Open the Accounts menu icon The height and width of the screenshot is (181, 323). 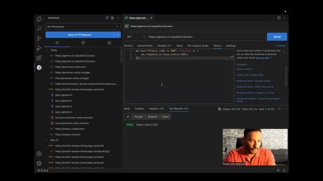coord(39,153)
